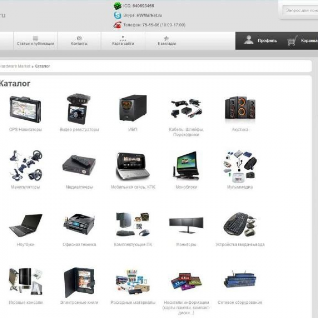The image size is (318, 318).
Task: Go to Hardware Market breadcrumb link
Action: 15,66
